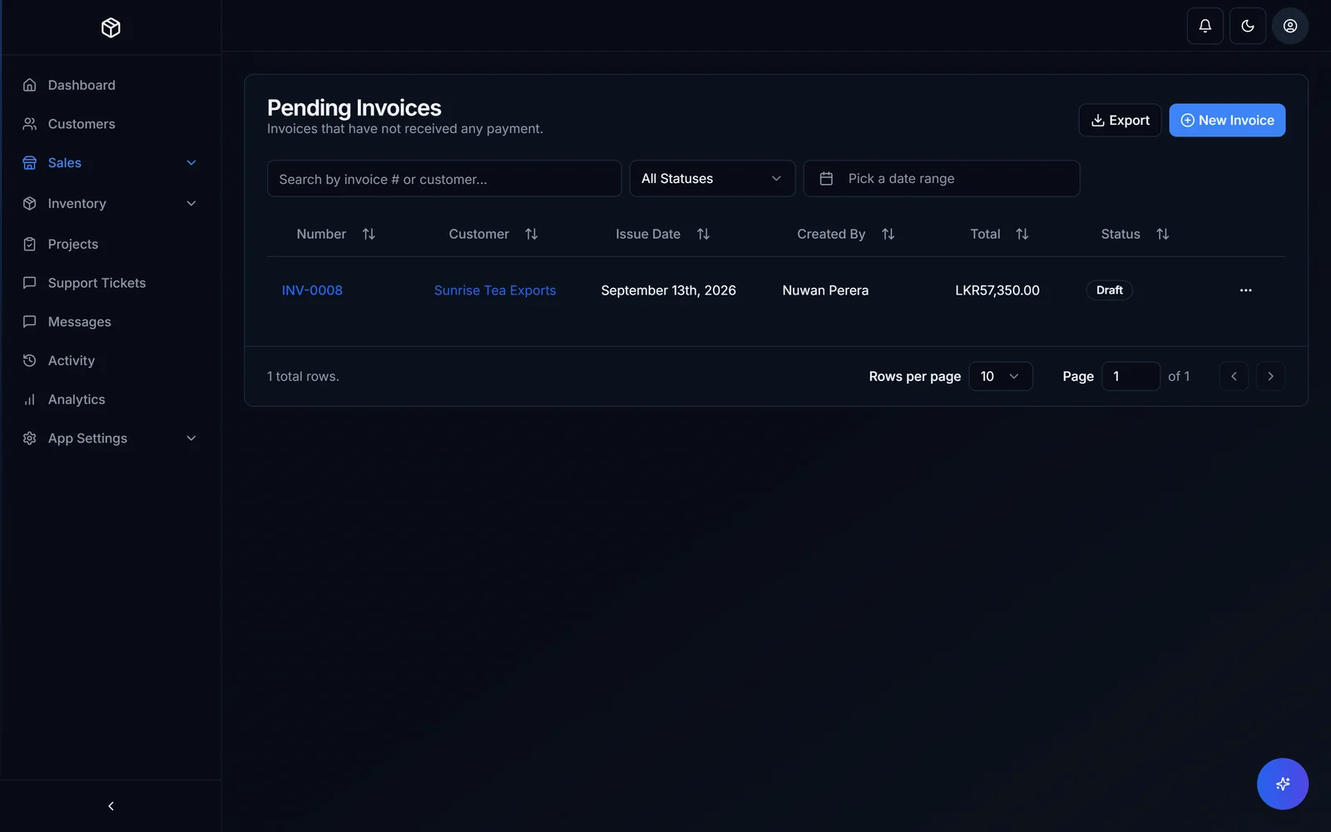Open the AI assistant sparkle button
The width and height of the screenshot is (1331, 832).
(1282, 784)
